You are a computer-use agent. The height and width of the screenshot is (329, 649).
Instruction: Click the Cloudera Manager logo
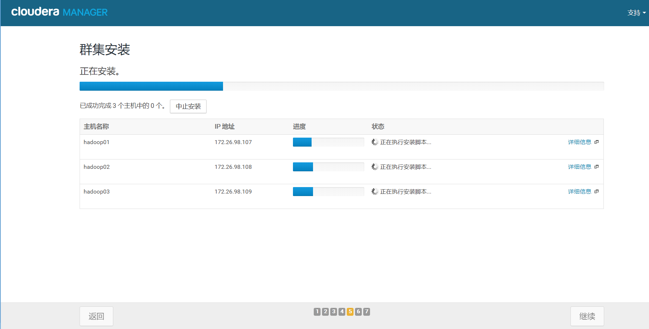(x=59, y=12)
